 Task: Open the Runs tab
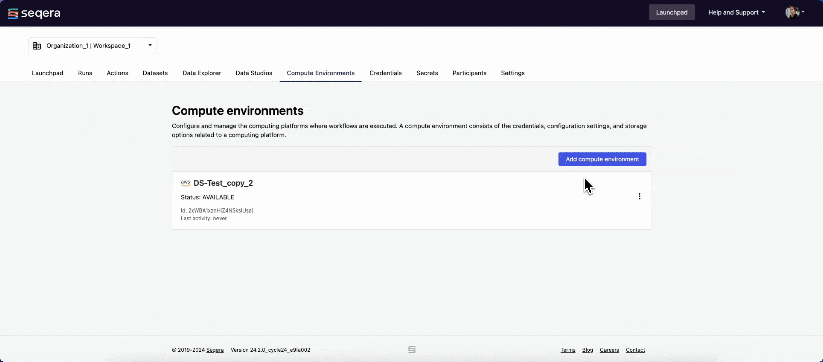85,73
